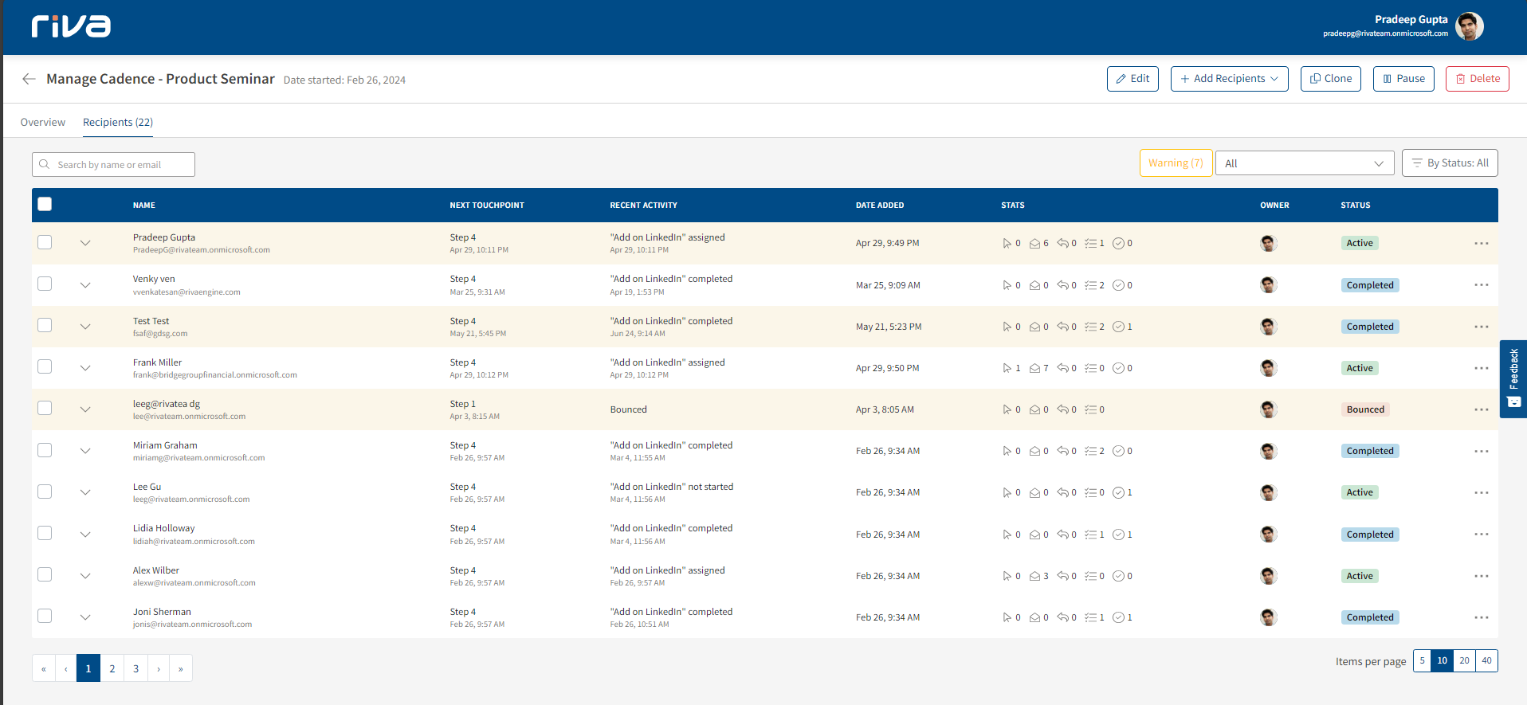Switch to the Overview tab
1527x705 pixels.
(43, 122)
